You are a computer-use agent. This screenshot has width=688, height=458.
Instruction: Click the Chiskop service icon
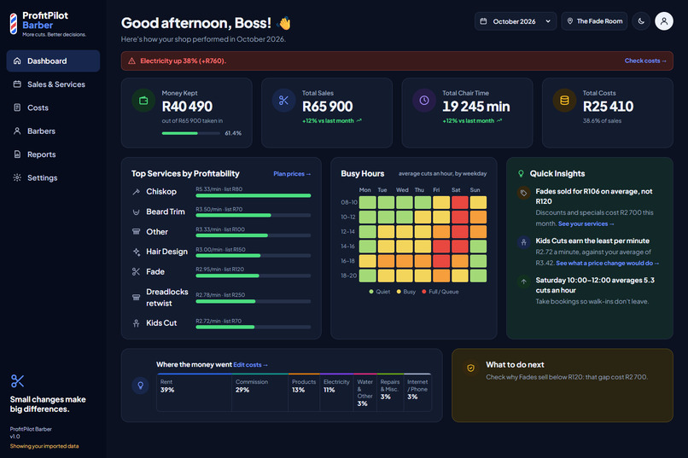click(x=136, y=192)
